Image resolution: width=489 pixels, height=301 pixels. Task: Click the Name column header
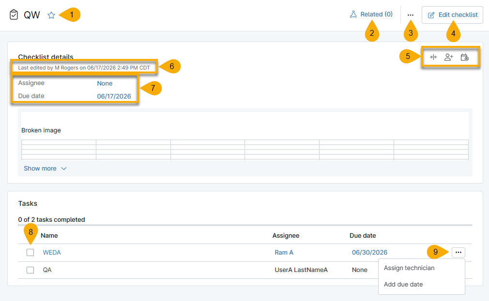(x=49, y=236)
